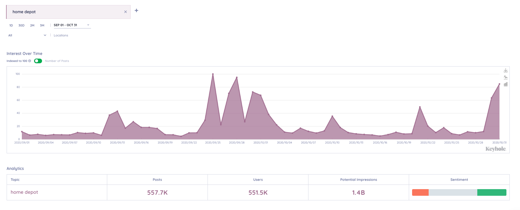This screenshot has width=520, height=210.
Task: Click the Users column header
Action: point(258,180)
